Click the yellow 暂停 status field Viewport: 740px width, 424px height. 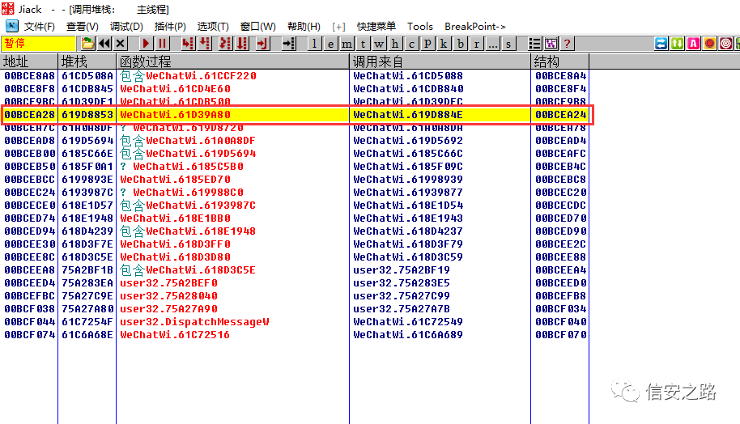click(39, 44)
